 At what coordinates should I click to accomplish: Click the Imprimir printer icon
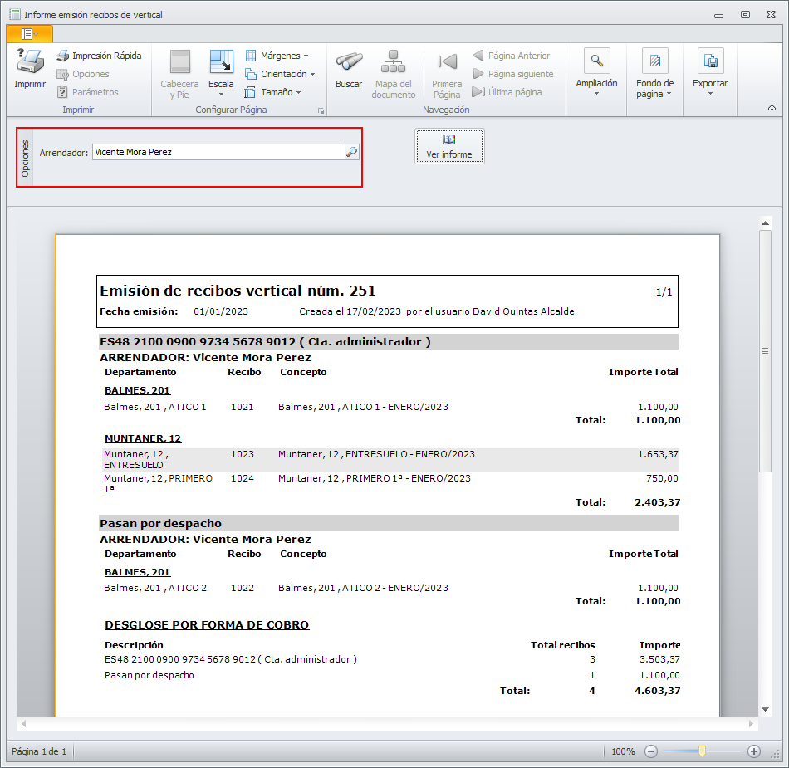30,63
